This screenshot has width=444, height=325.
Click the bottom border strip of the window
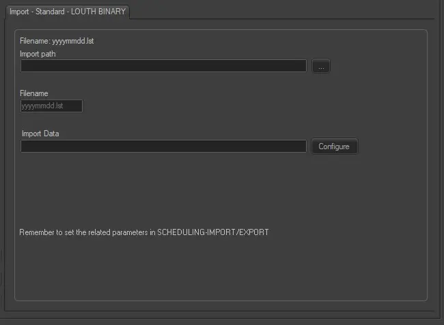[222, 319]
